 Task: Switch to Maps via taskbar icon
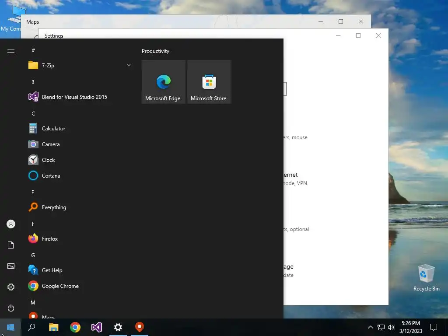140,327
